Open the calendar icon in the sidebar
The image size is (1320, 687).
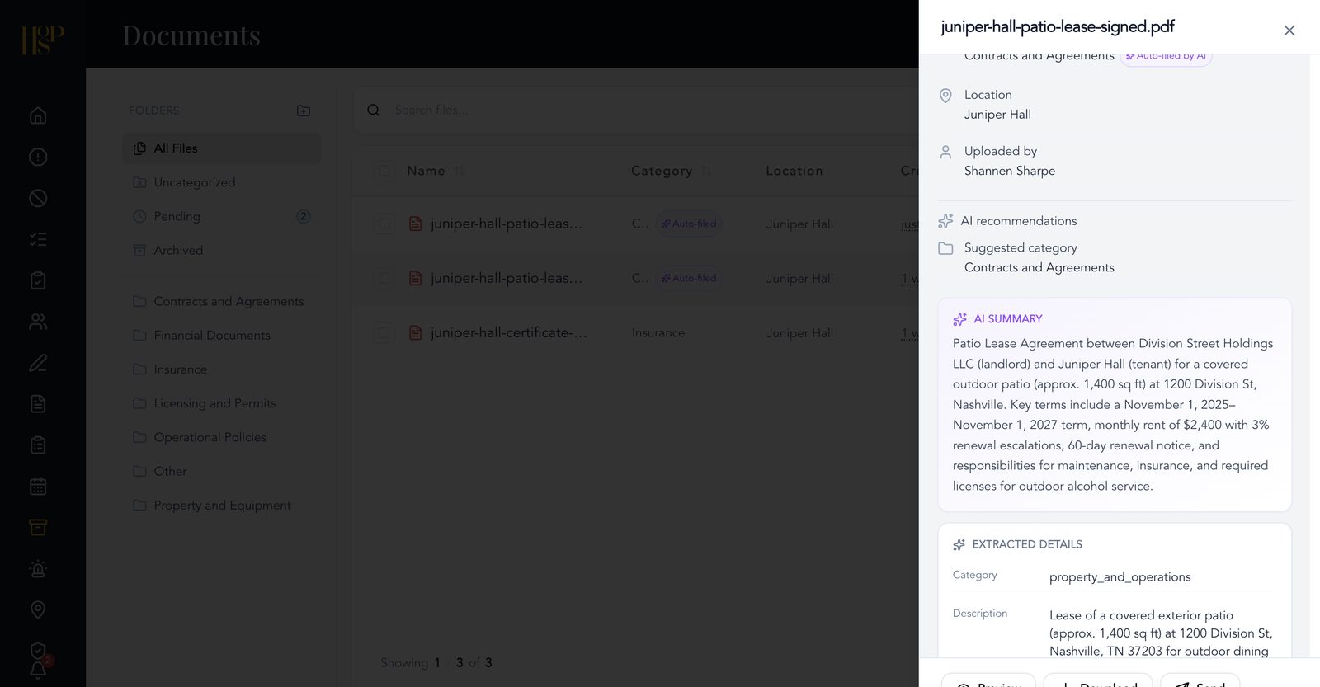tap(38, 487)
